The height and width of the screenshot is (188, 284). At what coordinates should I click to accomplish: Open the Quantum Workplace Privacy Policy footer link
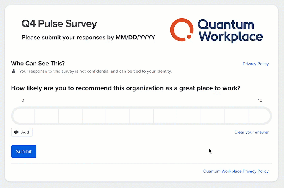pyautogui.click(x=236, y=171)
